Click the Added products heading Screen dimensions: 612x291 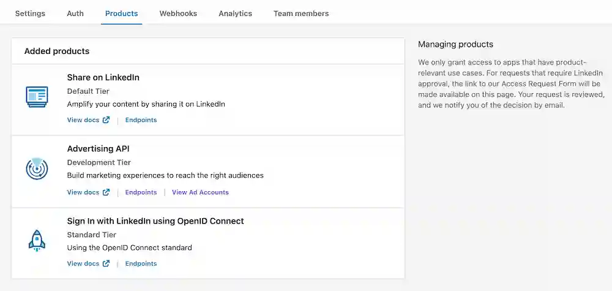(x=56, y=51)
